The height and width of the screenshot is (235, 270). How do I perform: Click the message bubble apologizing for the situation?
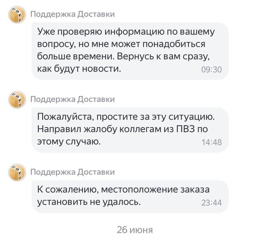tap(130, 129)
